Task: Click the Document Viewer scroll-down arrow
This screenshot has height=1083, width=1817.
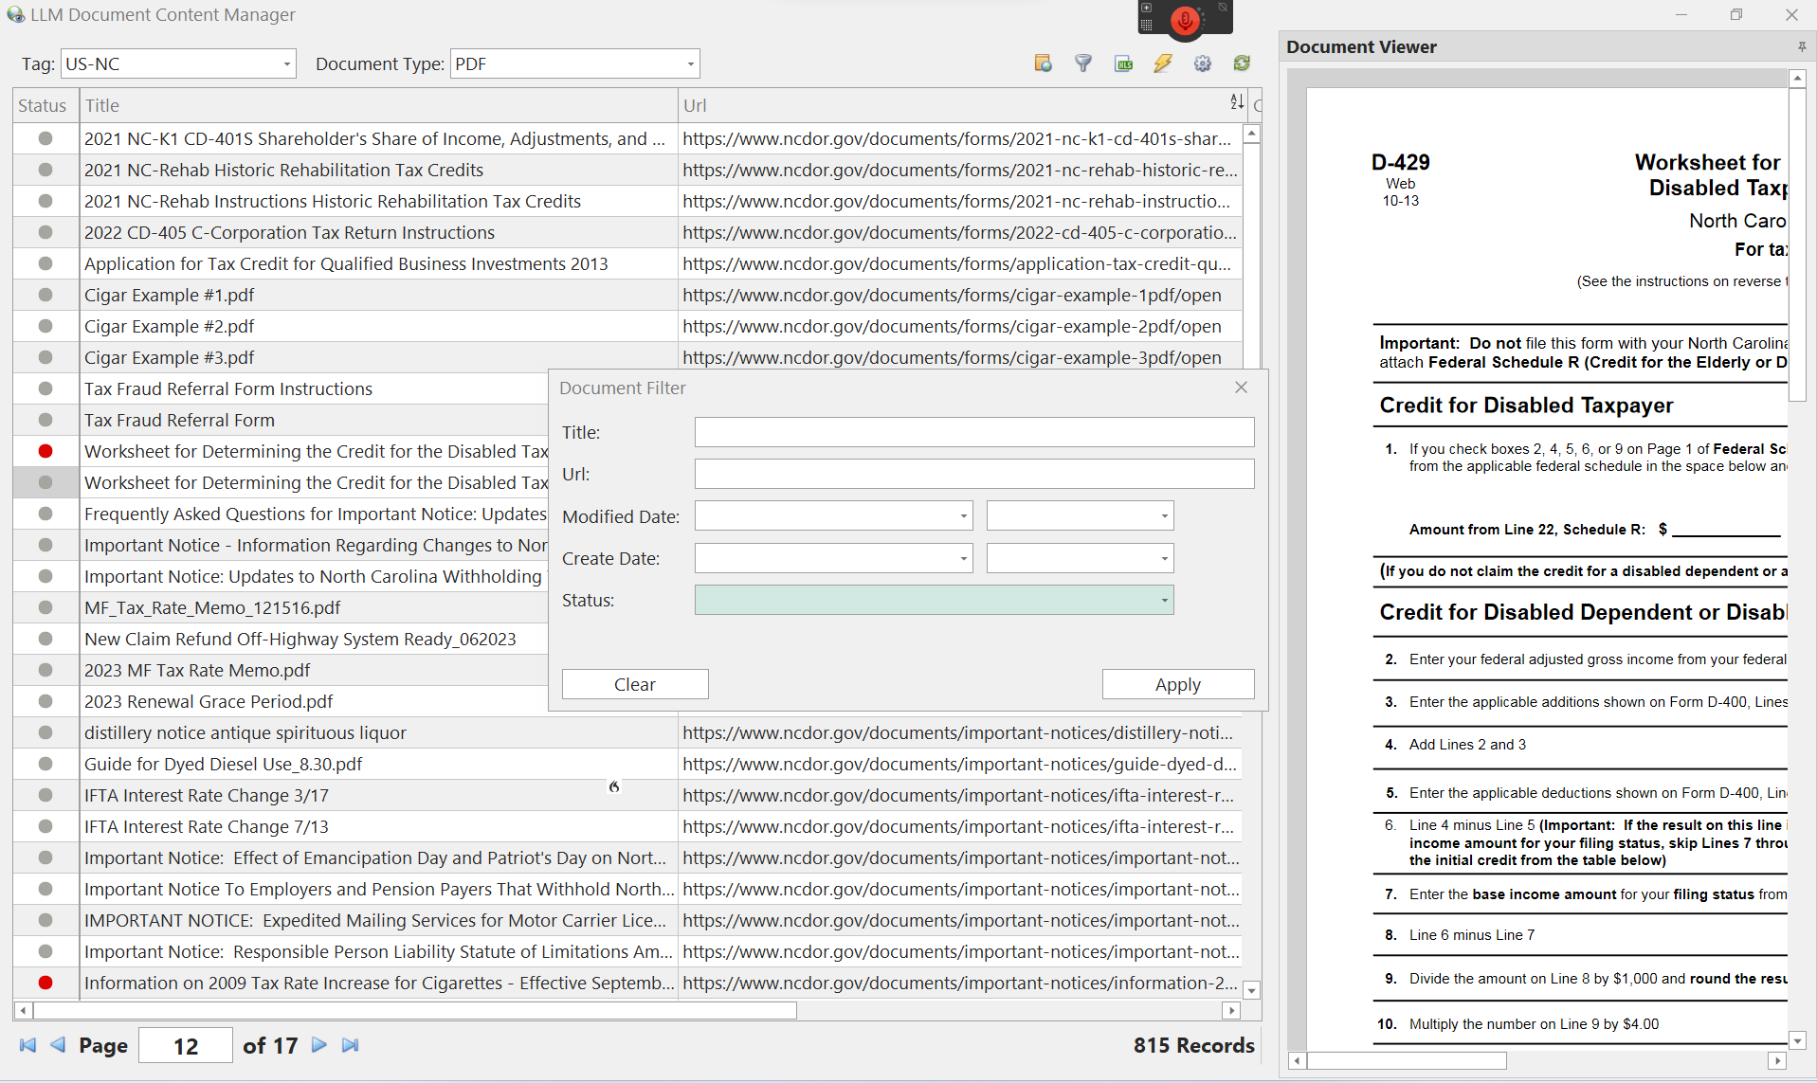Action: click(x=1797, y=1040)
